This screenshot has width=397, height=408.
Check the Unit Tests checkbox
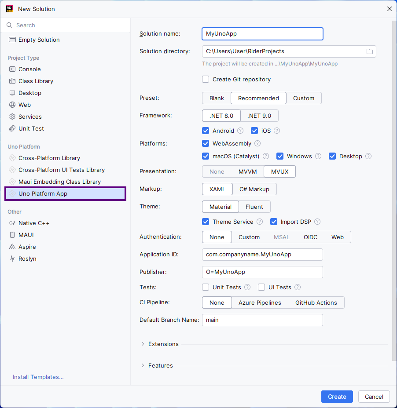pos(206,287)
